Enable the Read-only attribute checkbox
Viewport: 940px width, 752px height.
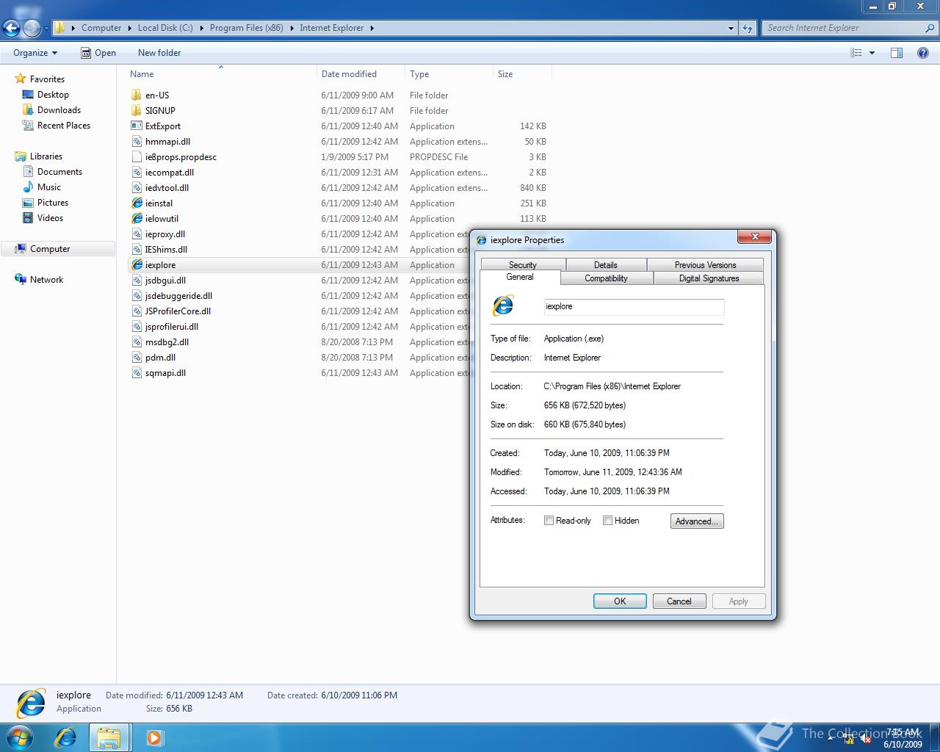pyautogui.click(x=549, y=521)
